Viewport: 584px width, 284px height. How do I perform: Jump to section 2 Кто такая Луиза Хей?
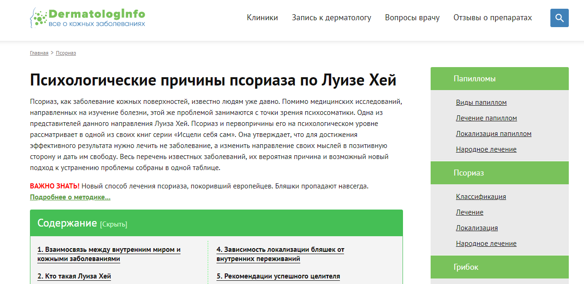(74, 276)
